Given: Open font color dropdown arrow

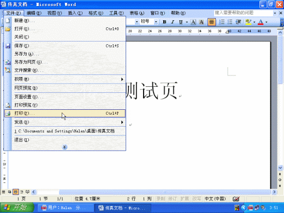Looking at the screenshot, I should 267,22.
